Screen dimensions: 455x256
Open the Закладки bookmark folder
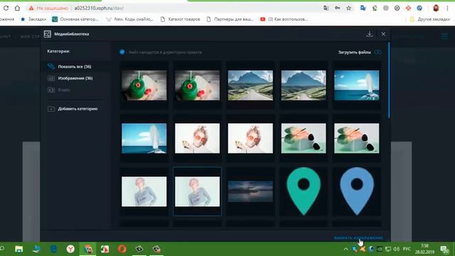click(x=33, y=19)
